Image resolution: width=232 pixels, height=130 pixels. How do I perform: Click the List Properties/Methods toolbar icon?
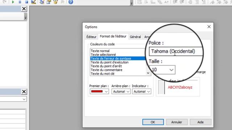point(139,2)
